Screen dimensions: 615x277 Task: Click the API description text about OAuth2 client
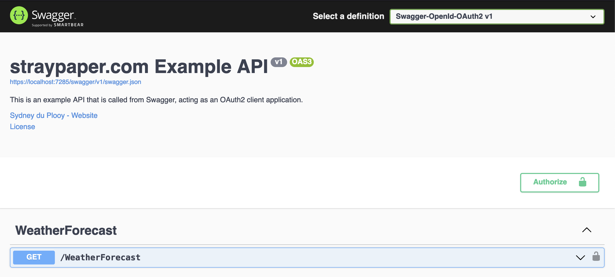pyautogui.click(x=156, y=100)
